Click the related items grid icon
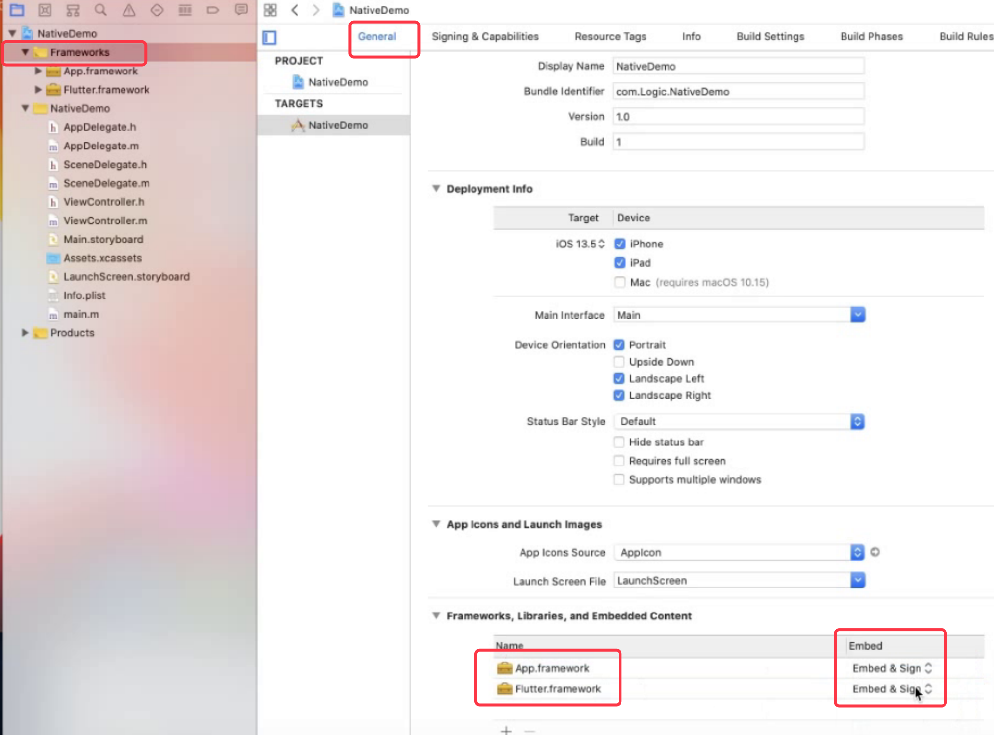 tap(270, 10)
